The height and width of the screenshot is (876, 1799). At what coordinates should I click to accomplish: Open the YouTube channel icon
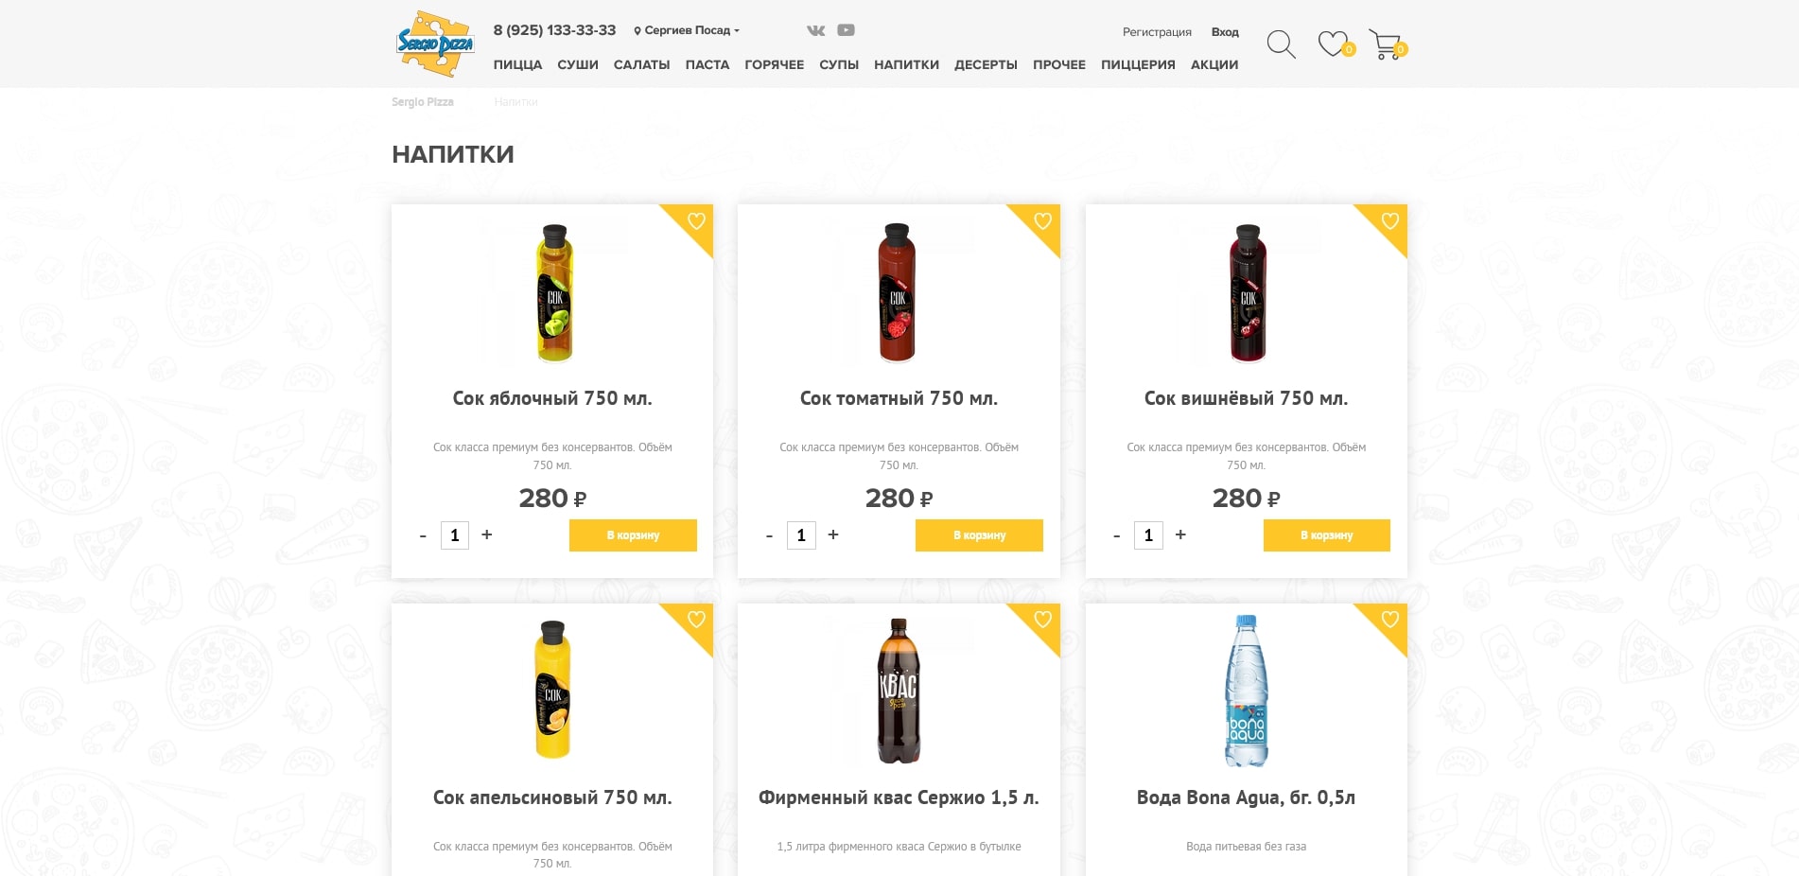coord(846,30)
